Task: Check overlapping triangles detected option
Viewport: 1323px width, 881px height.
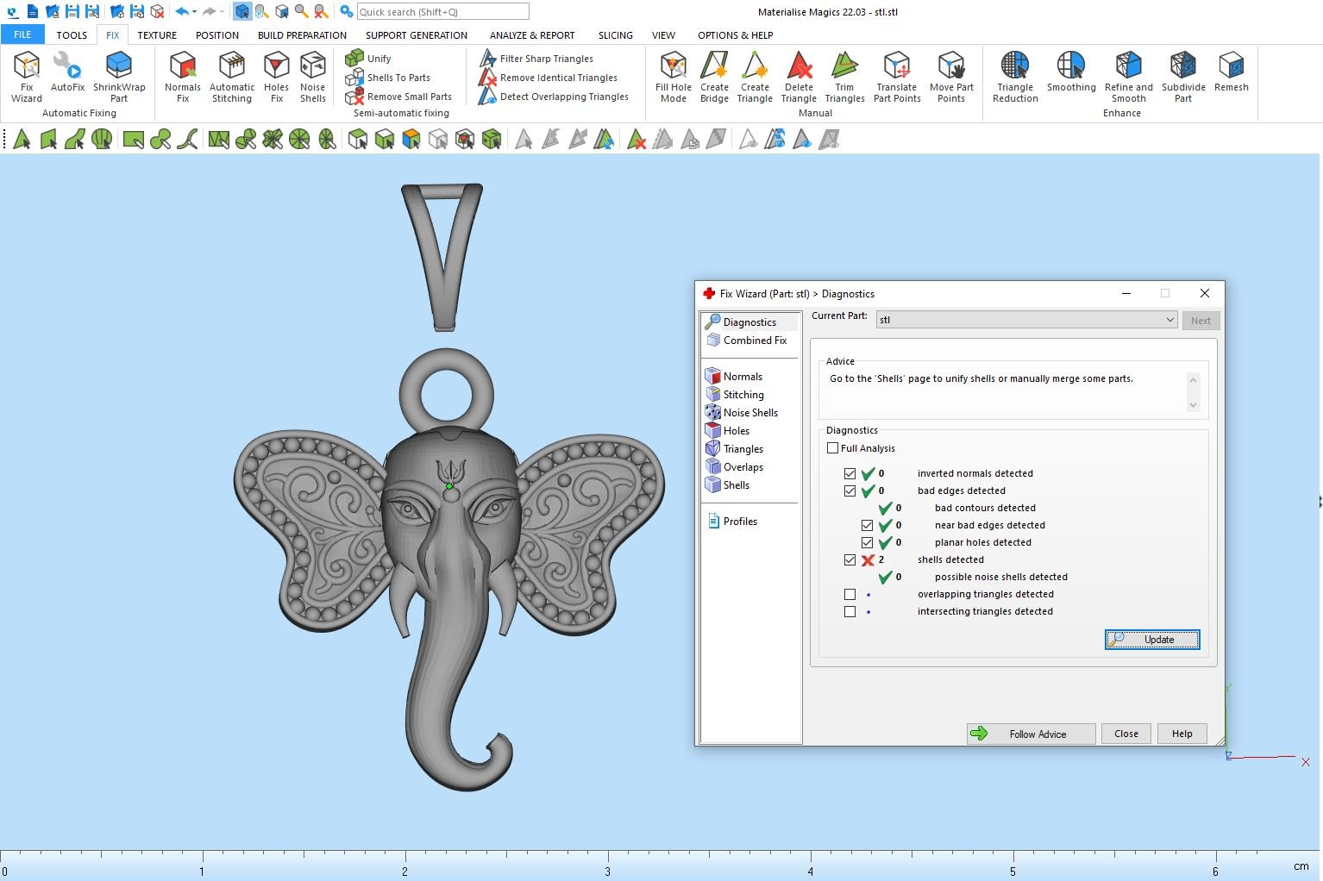Action: pos(850,595)
